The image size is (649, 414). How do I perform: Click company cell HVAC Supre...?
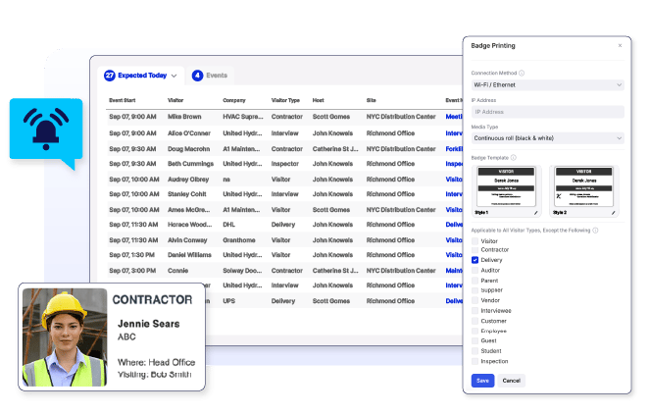pos(242,117)
